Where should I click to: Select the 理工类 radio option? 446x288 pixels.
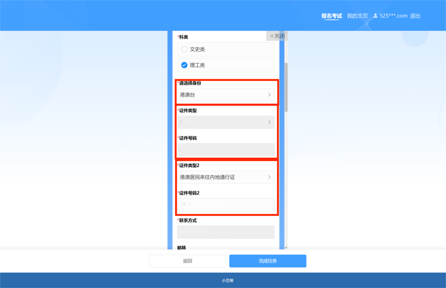(226, 64)
